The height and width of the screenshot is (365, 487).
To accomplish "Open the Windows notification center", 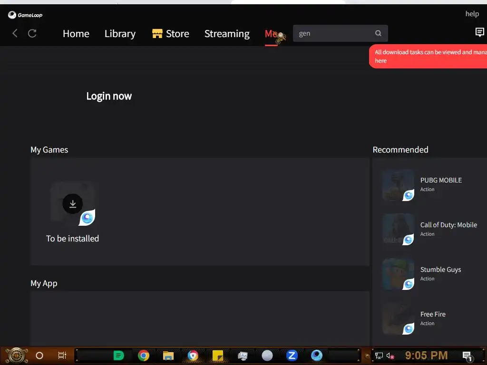I will [468, 356].
